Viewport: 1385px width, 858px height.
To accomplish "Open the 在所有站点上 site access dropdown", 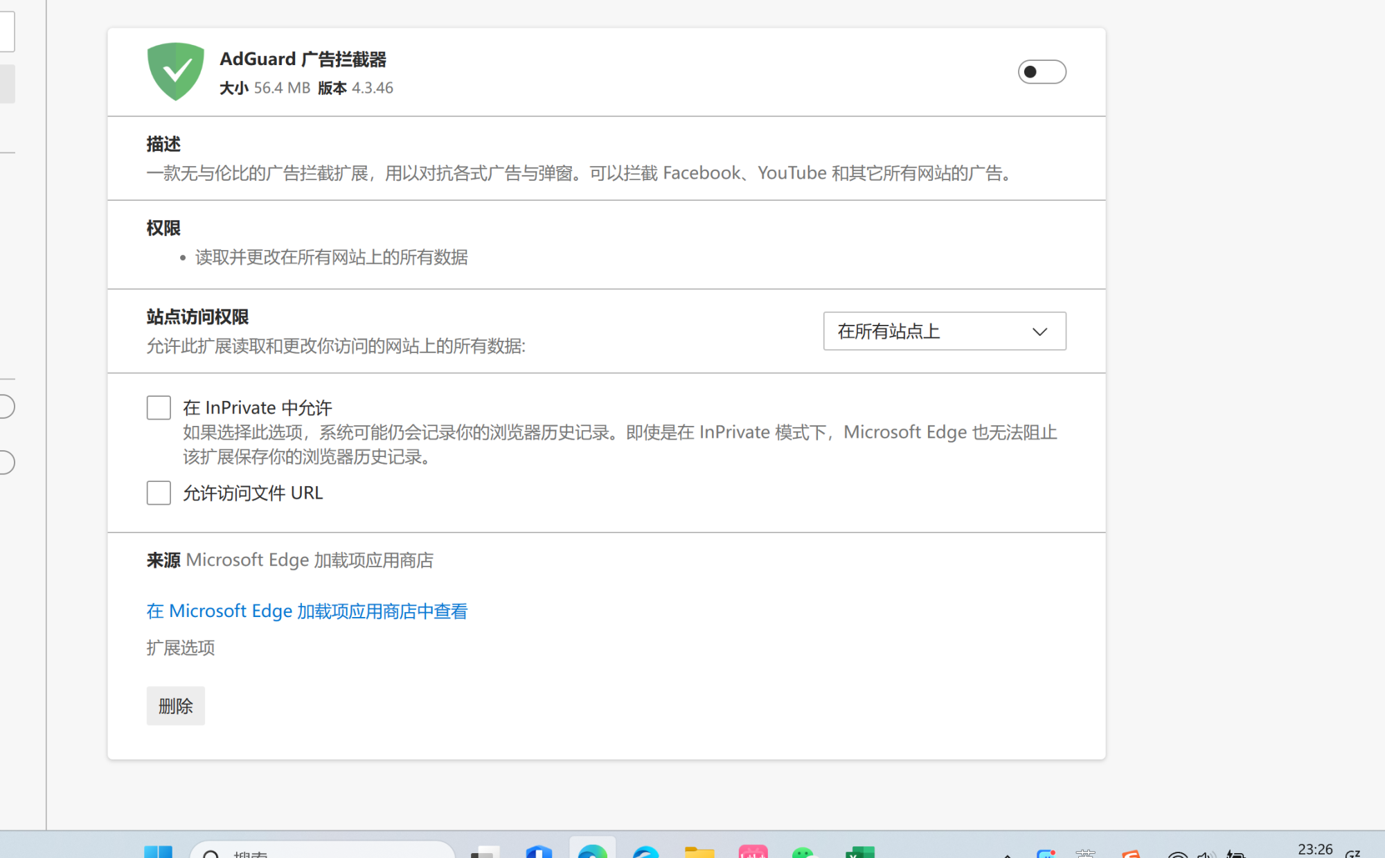I will point(944,331).
